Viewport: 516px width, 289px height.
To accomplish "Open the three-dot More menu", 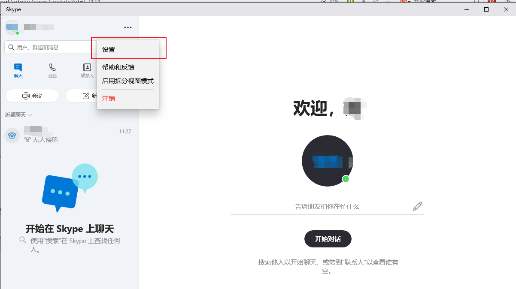I will [x=128, y=27].
